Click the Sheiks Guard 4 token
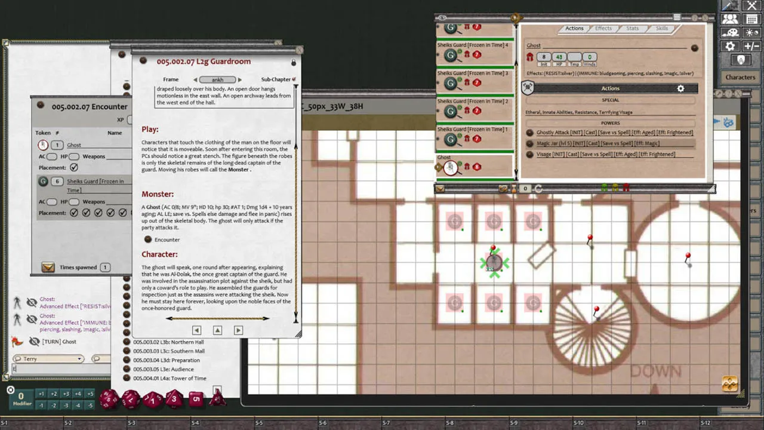 coord(450,55)
